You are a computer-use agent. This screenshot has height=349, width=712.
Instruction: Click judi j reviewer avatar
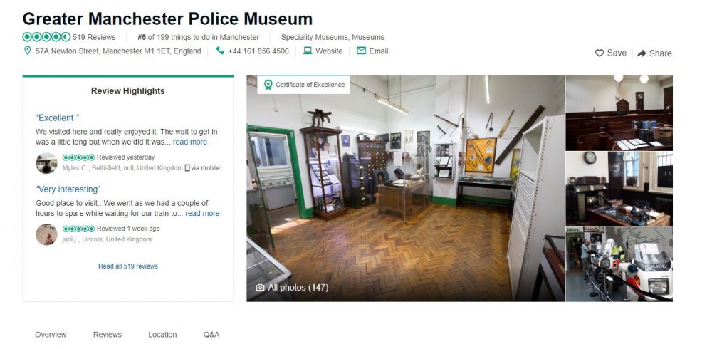click(x=46, y=234)
